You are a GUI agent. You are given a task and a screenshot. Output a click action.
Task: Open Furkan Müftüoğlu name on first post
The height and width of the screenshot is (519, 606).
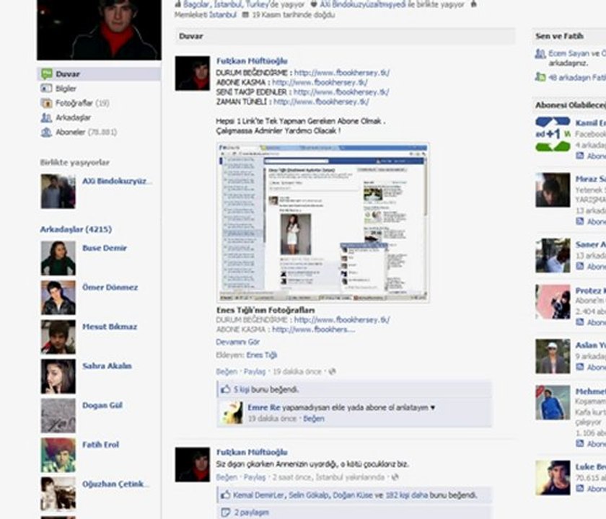252,61
